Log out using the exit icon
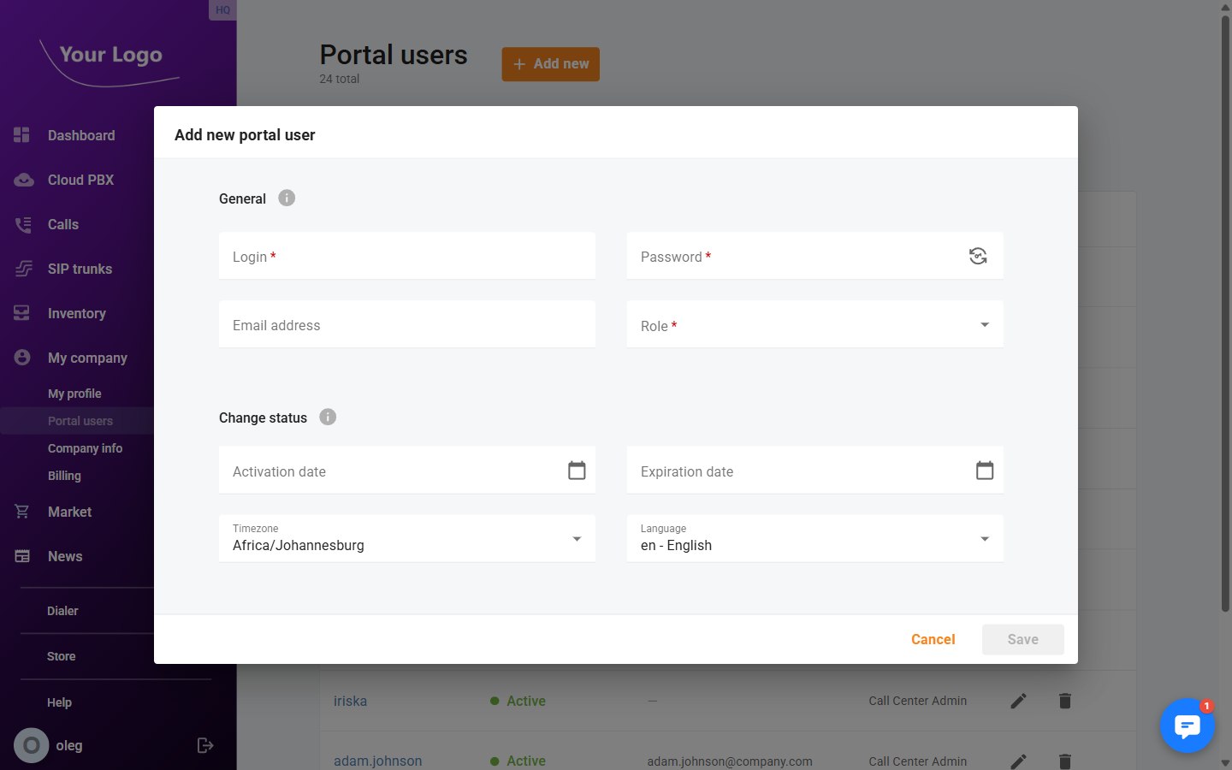This screenshot has height=770, width=1232. click(205, 745)
